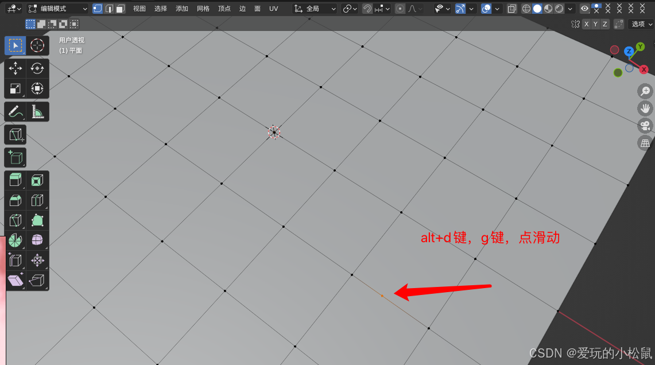
Task: Select the Bevel tool
Action: (15, 200)
